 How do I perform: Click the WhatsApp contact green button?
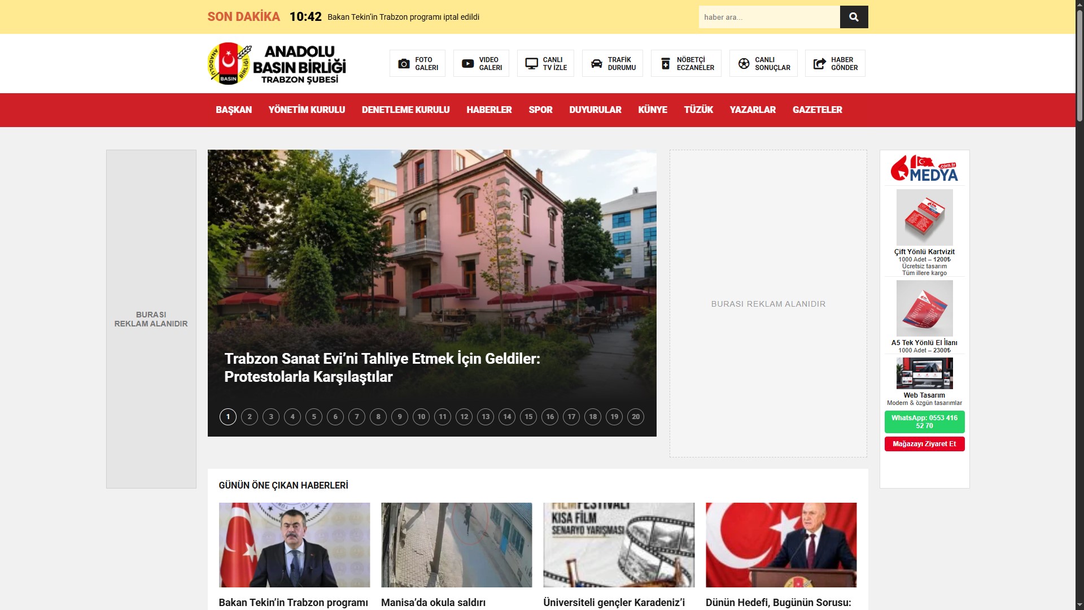(x=924, y=422)
